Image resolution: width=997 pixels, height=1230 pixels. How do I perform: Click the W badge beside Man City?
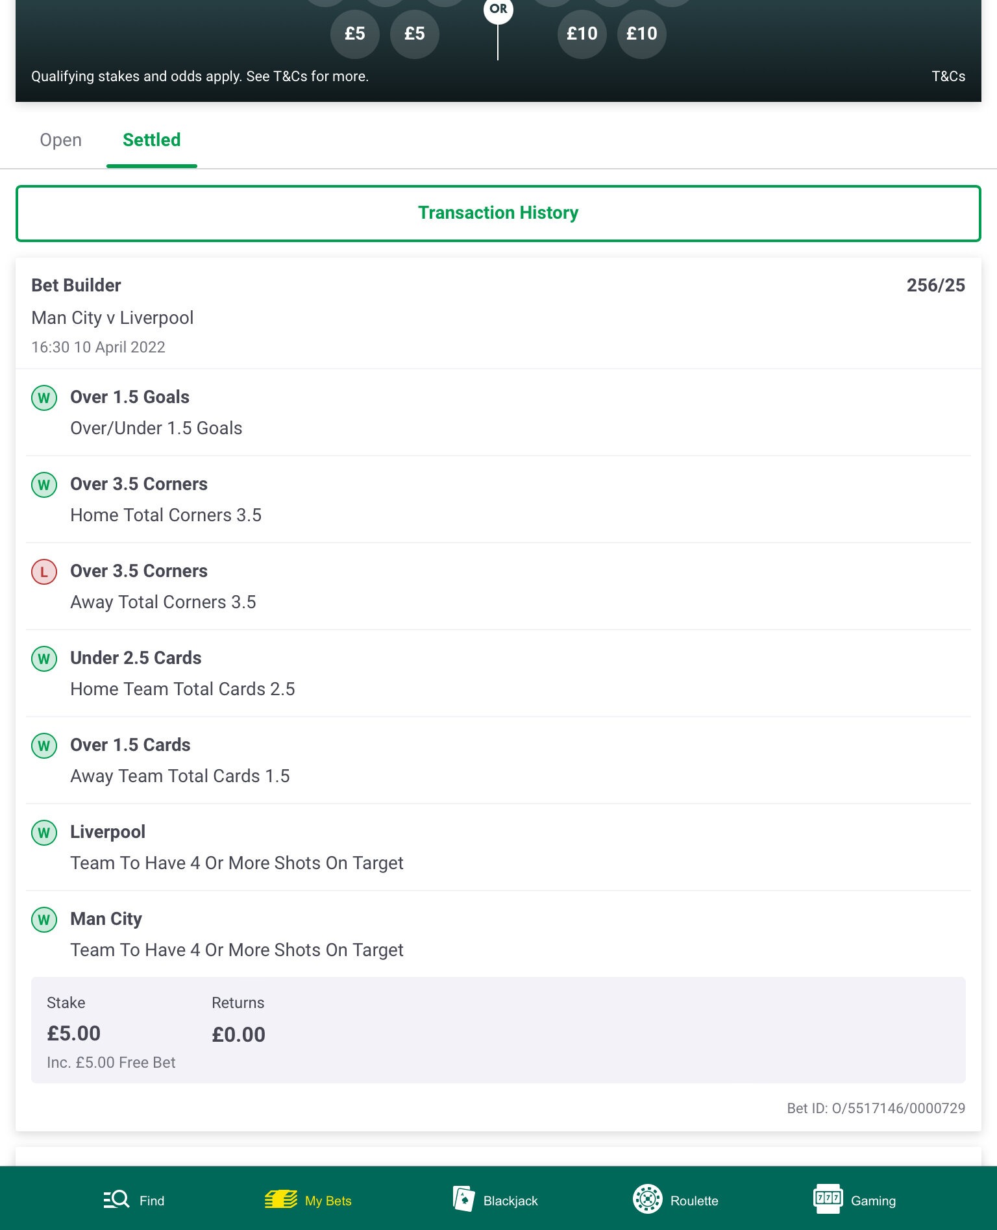point(44,920)
